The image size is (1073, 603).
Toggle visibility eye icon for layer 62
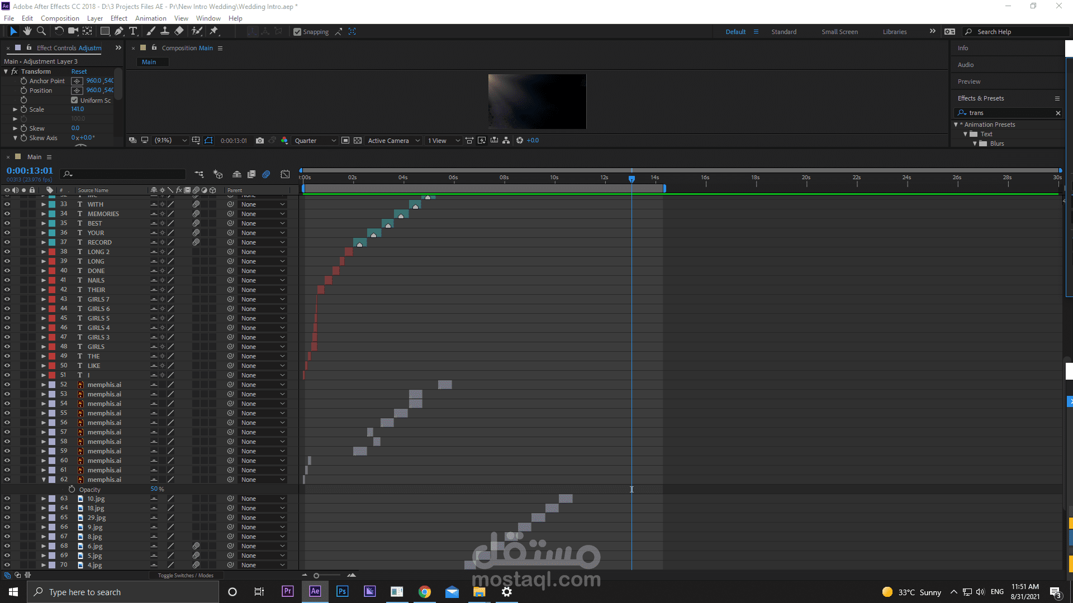(6, 479)
